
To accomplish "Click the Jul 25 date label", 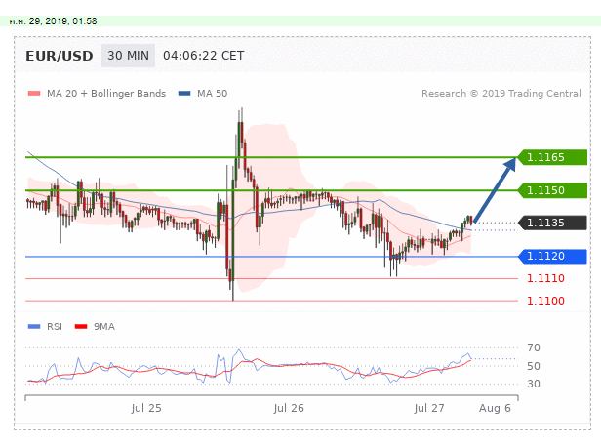I will pos(146,408).
